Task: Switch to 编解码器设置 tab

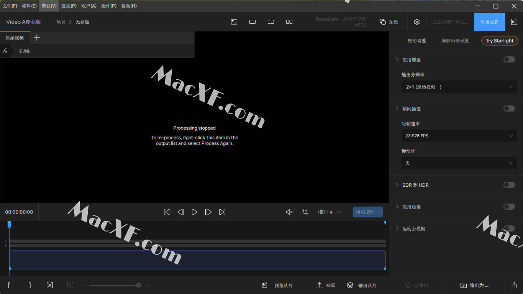Action: click(x=455, y=41)
